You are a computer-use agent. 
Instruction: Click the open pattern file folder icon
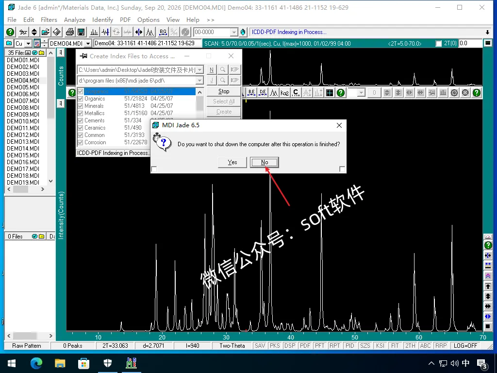(x=45, y=32)
